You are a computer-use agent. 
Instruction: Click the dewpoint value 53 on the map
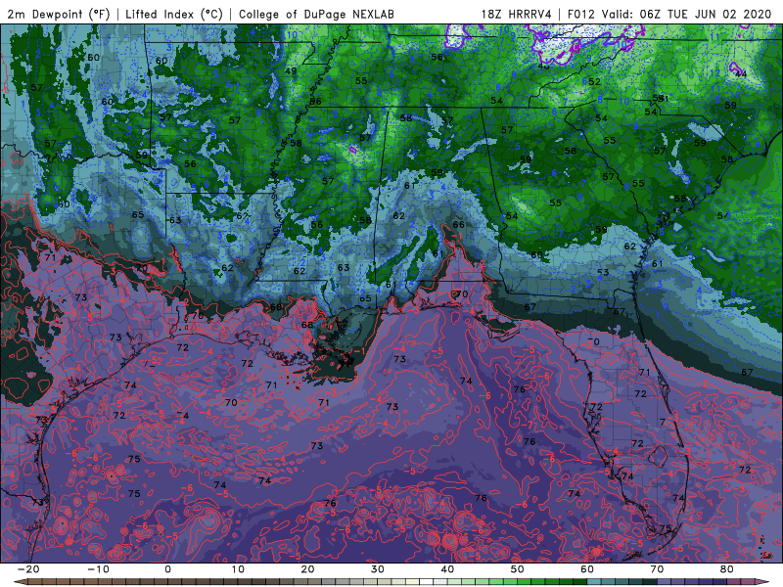(x=603, y=273)
